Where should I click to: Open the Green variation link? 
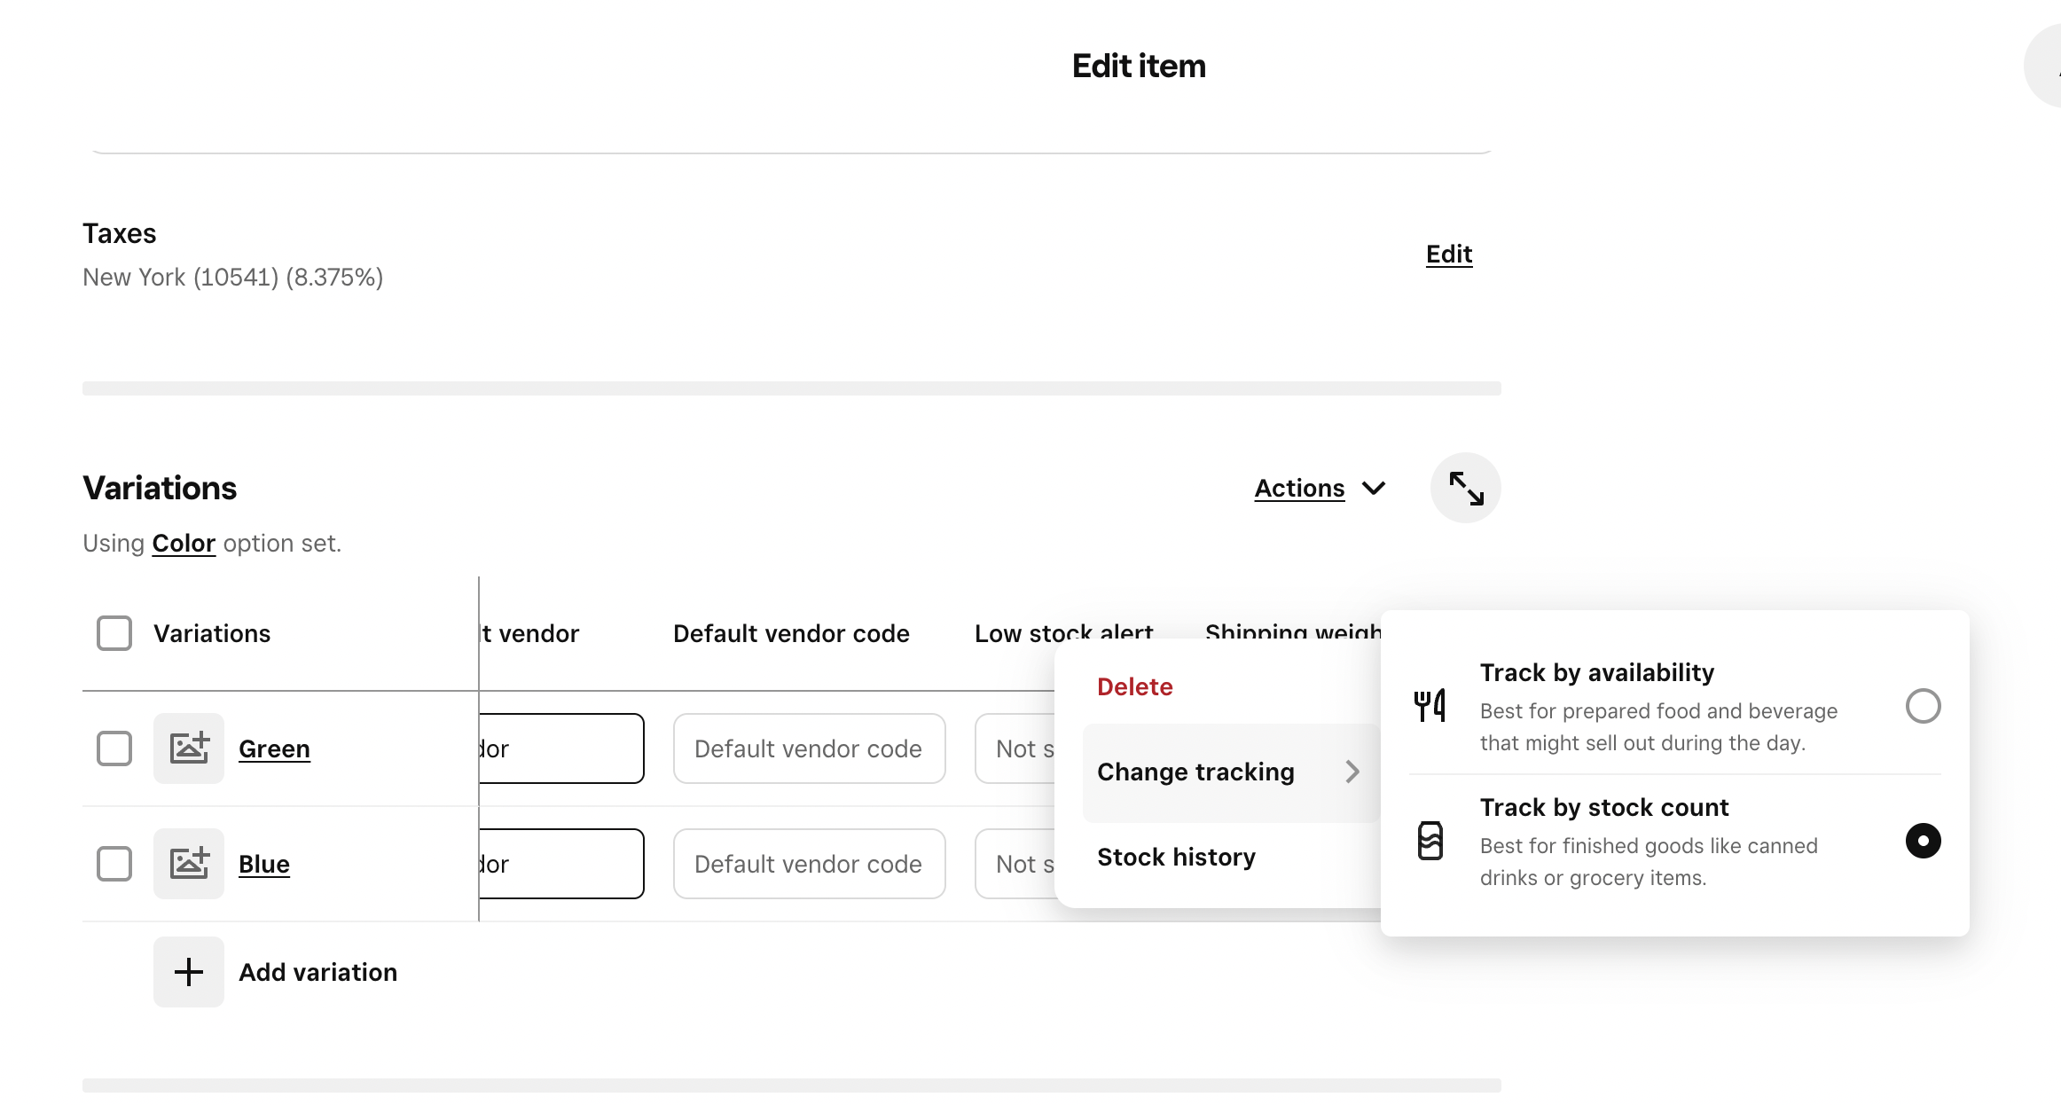[x=274, y=748]
